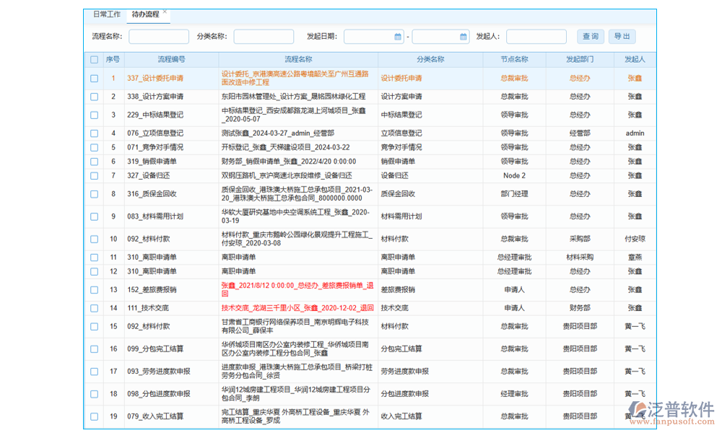The width and height of the screenshot is (722, 433).
Task: Check the box for row 337_设计委托申请
Action: pyautogui.click(x=94, y=78)
